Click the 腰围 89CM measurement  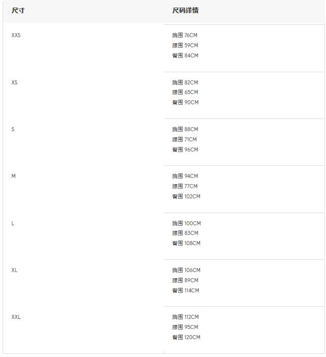(185, 280)
